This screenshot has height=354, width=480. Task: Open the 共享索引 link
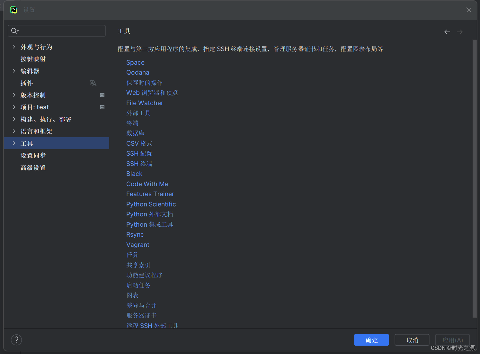(x=138, y=265)
